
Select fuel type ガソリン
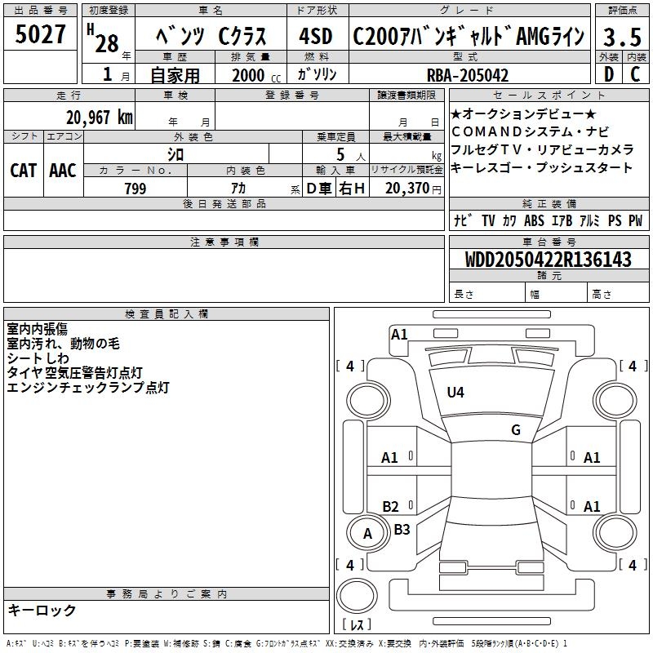coord(317,75)
